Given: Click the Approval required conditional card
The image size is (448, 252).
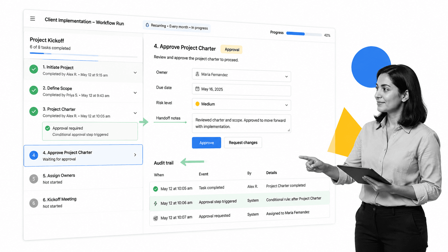Looking at the screenshot, I should tap(90, 131).
